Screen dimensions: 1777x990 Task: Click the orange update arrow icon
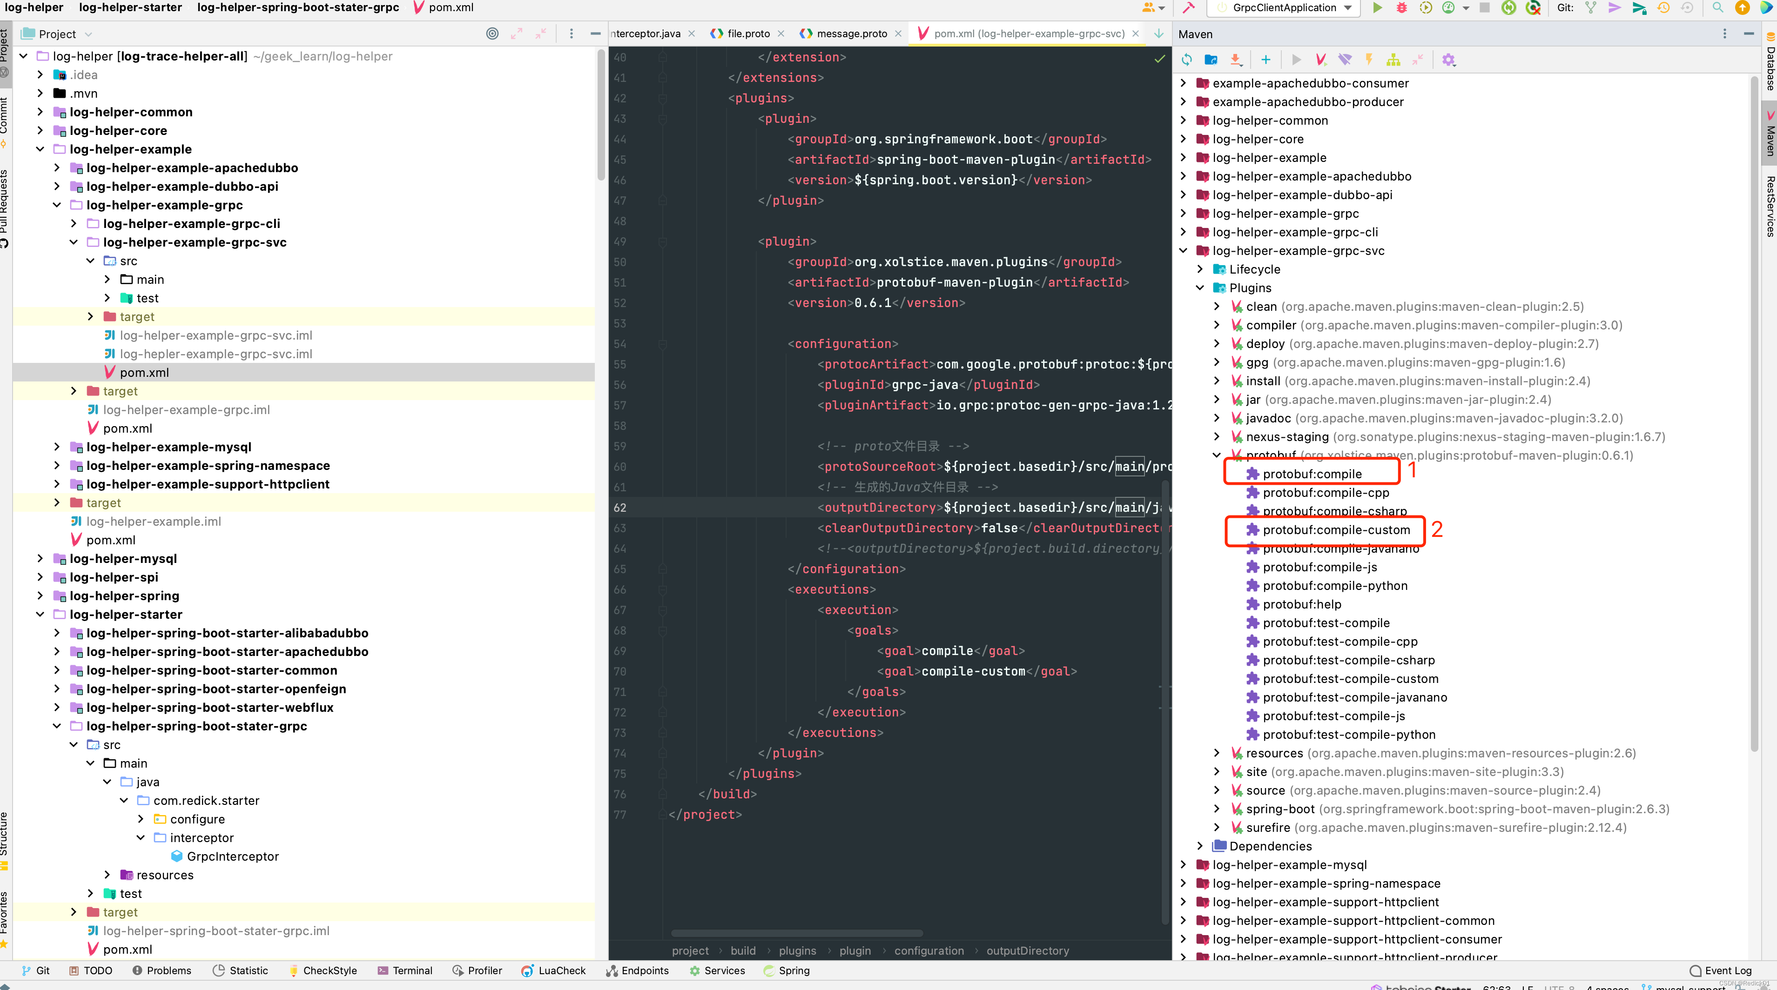click(x=1743, y=7)
